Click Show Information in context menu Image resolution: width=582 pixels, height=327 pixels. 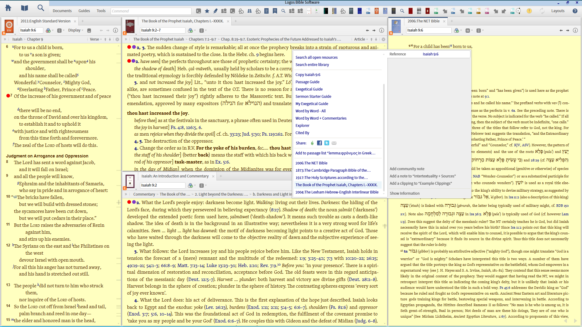click(404, 193)
